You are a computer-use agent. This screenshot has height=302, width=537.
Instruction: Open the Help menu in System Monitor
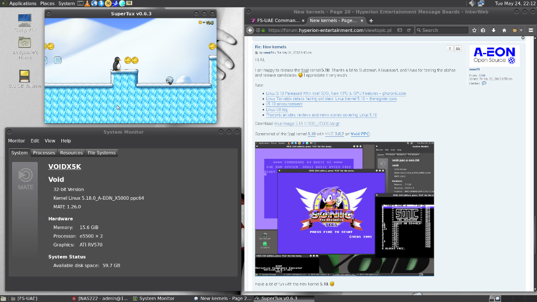point(66,141)
